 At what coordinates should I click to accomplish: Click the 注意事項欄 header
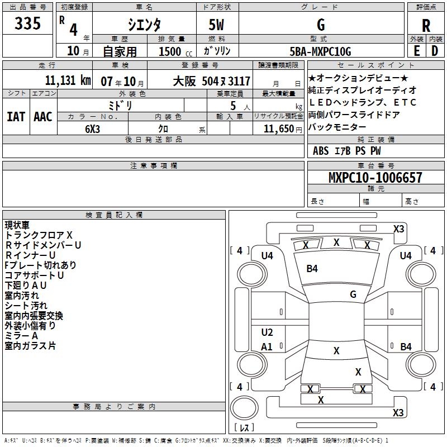coord(153,165)
